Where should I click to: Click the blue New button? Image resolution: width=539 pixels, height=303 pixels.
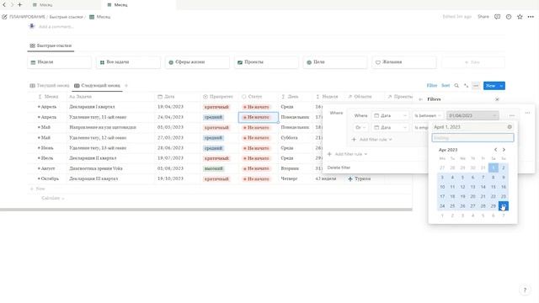pyautogui.click(x=490, y=86)
